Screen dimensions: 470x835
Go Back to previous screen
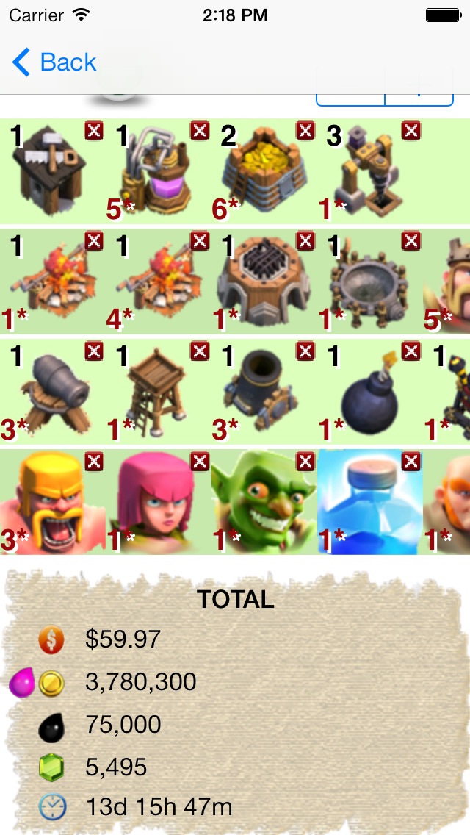[54, 62]
